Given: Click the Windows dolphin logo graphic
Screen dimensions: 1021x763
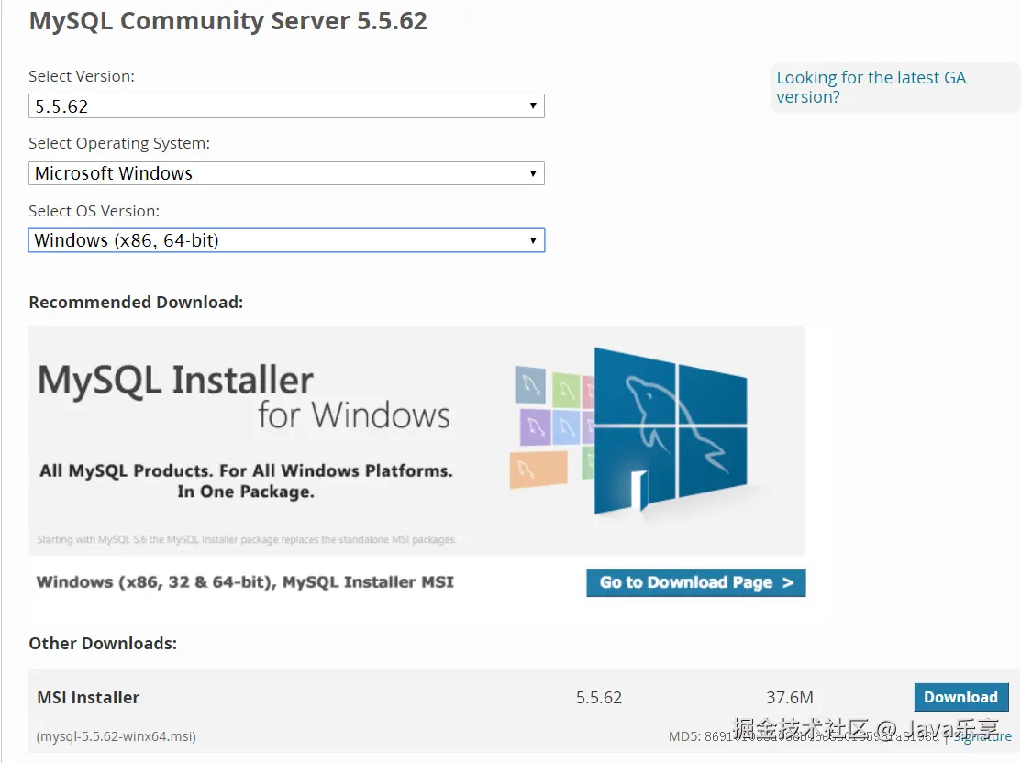Looking at the screenshot, I should [x=671, y=432].
